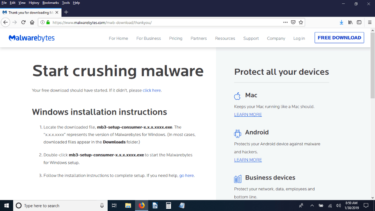Go to the Pricing page
This screenshot has width=375, height=211.
175,38
